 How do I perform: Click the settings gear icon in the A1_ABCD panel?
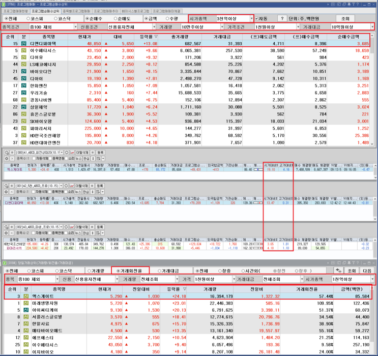click(7, 159)
